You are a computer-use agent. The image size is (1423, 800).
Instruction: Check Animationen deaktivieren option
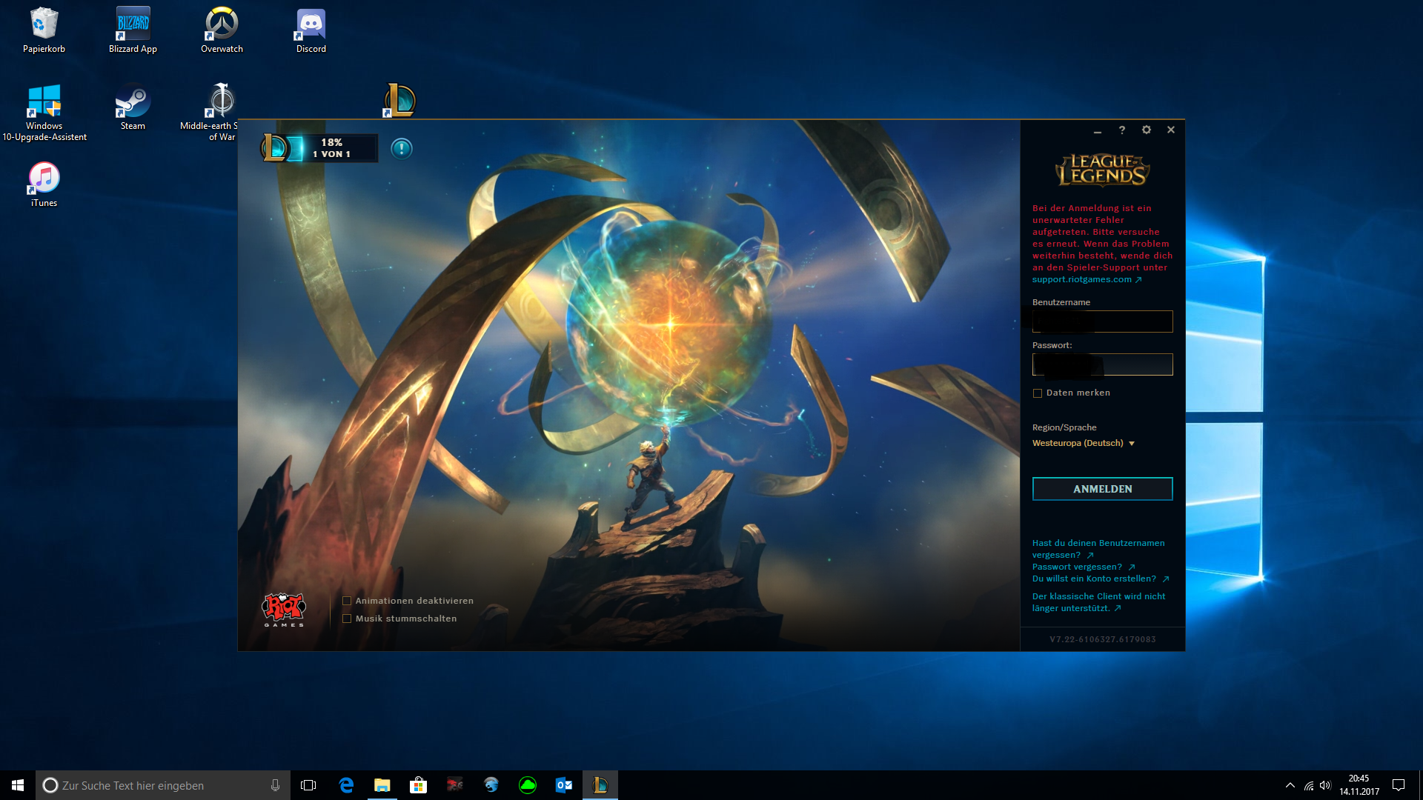click(x=347, y=601)
